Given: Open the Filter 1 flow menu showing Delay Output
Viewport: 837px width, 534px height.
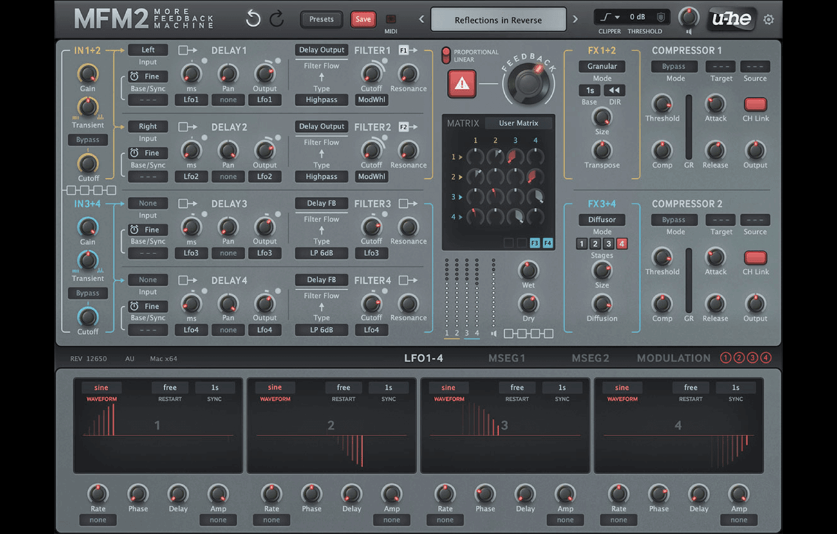Looking at the screenshot, I should [x=322, y=50].
